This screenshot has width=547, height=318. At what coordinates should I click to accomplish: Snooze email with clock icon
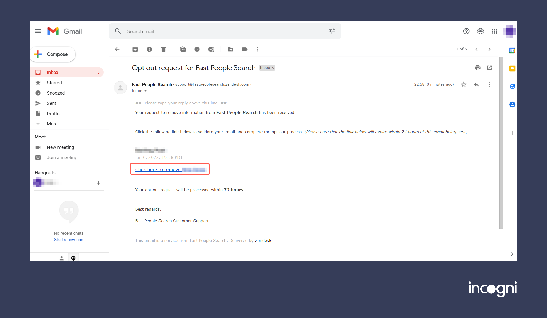tap(197, 49)
